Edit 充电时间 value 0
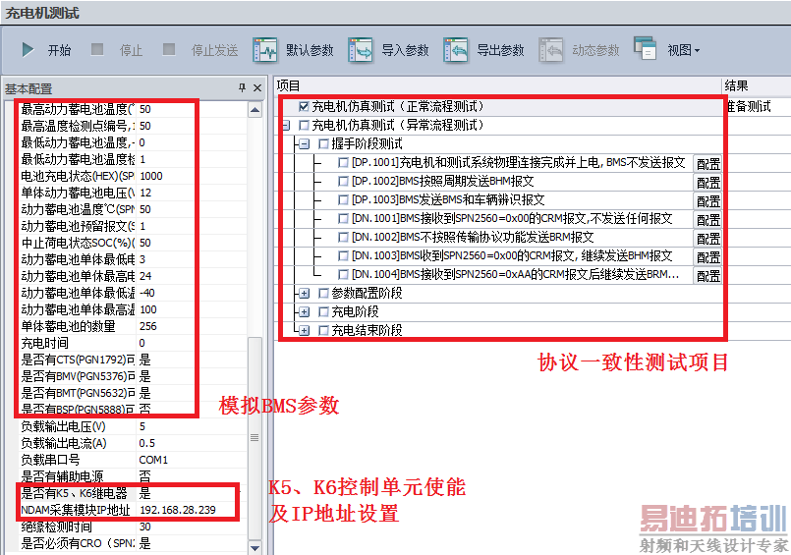 point(192,343)
